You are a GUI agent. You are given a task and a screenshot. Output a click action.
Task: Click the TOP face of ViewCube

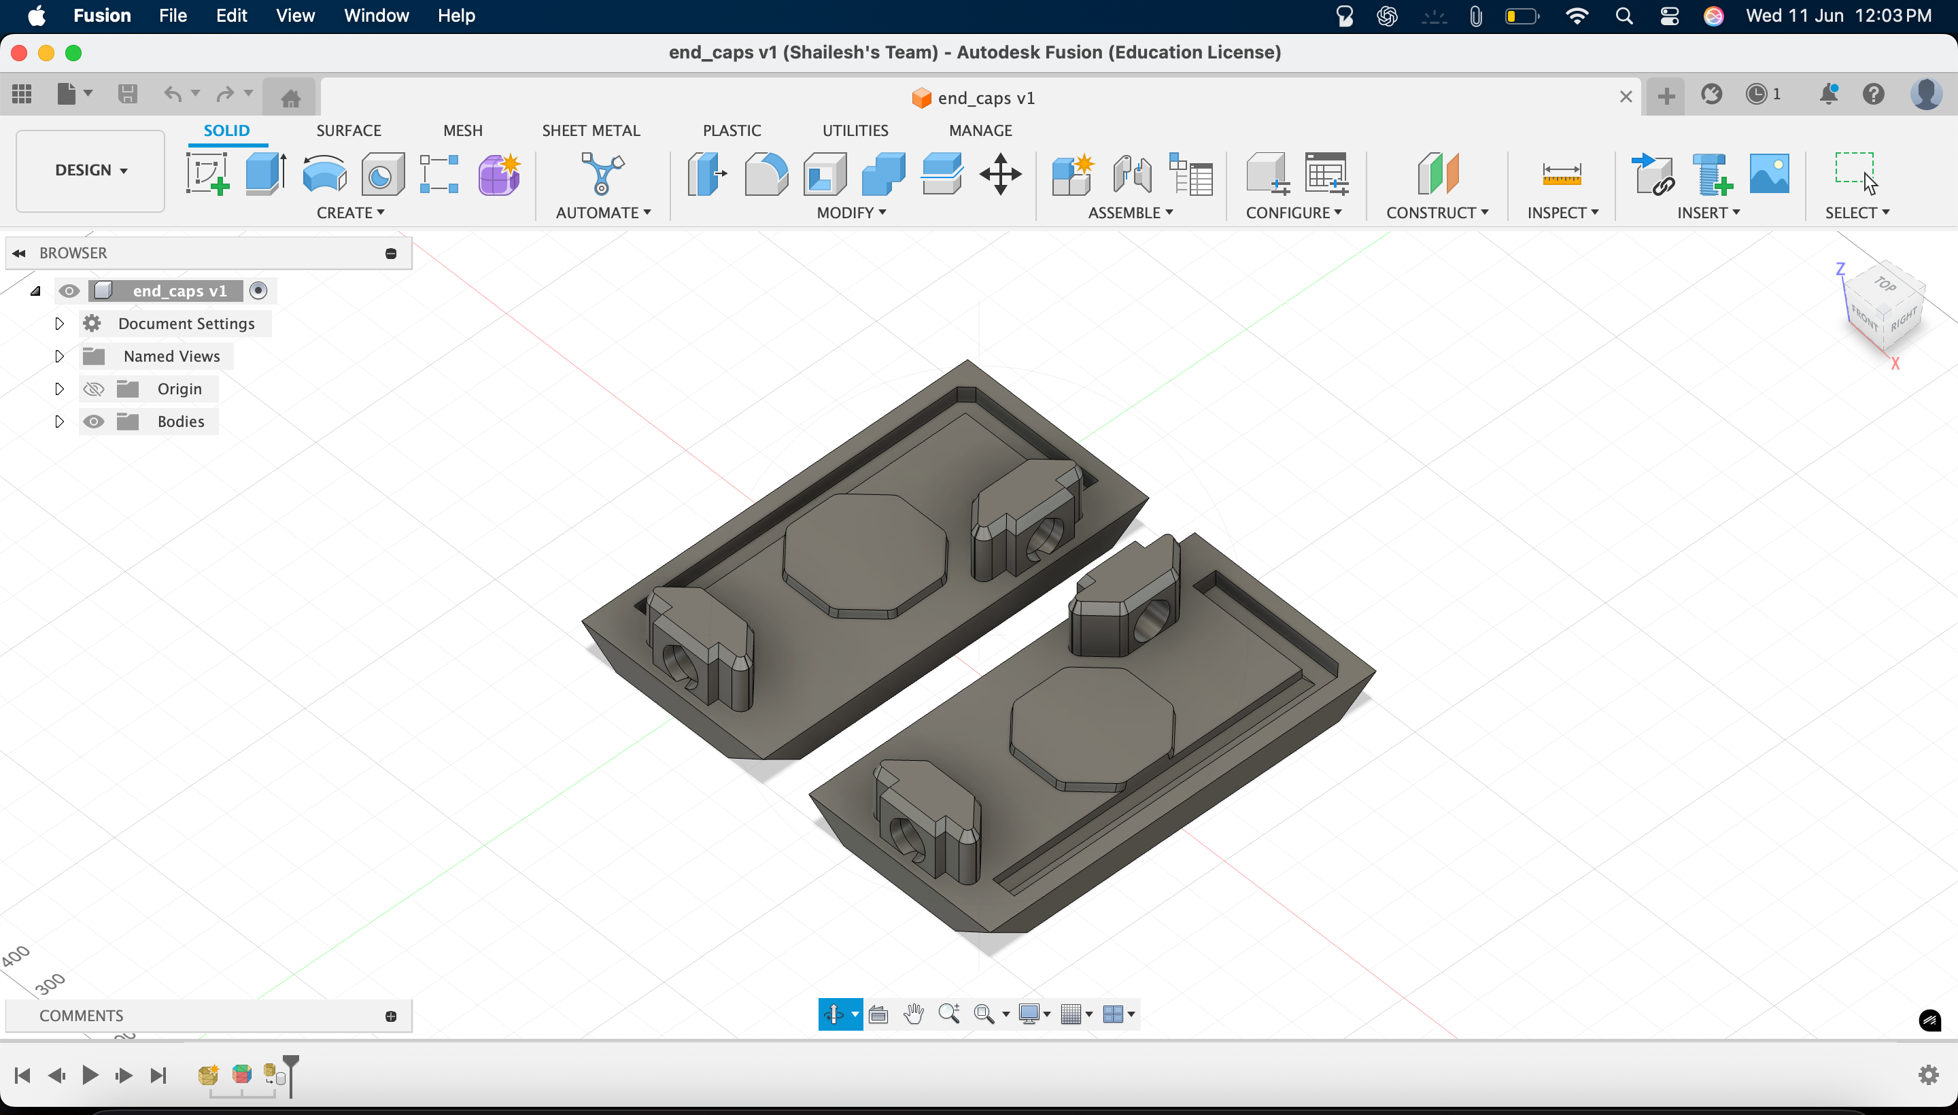coord(1886,284)
